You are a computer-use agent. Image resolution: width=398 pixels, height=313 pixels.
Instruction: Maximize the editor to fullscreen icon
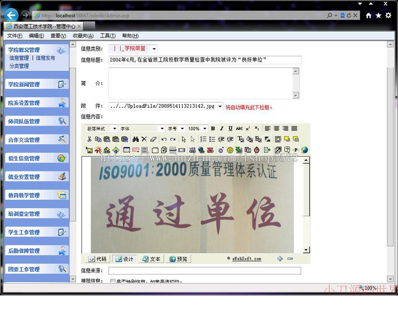click(278, 150)
